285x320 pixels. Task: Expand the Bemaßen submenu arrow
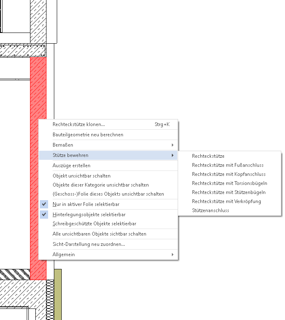172,145
